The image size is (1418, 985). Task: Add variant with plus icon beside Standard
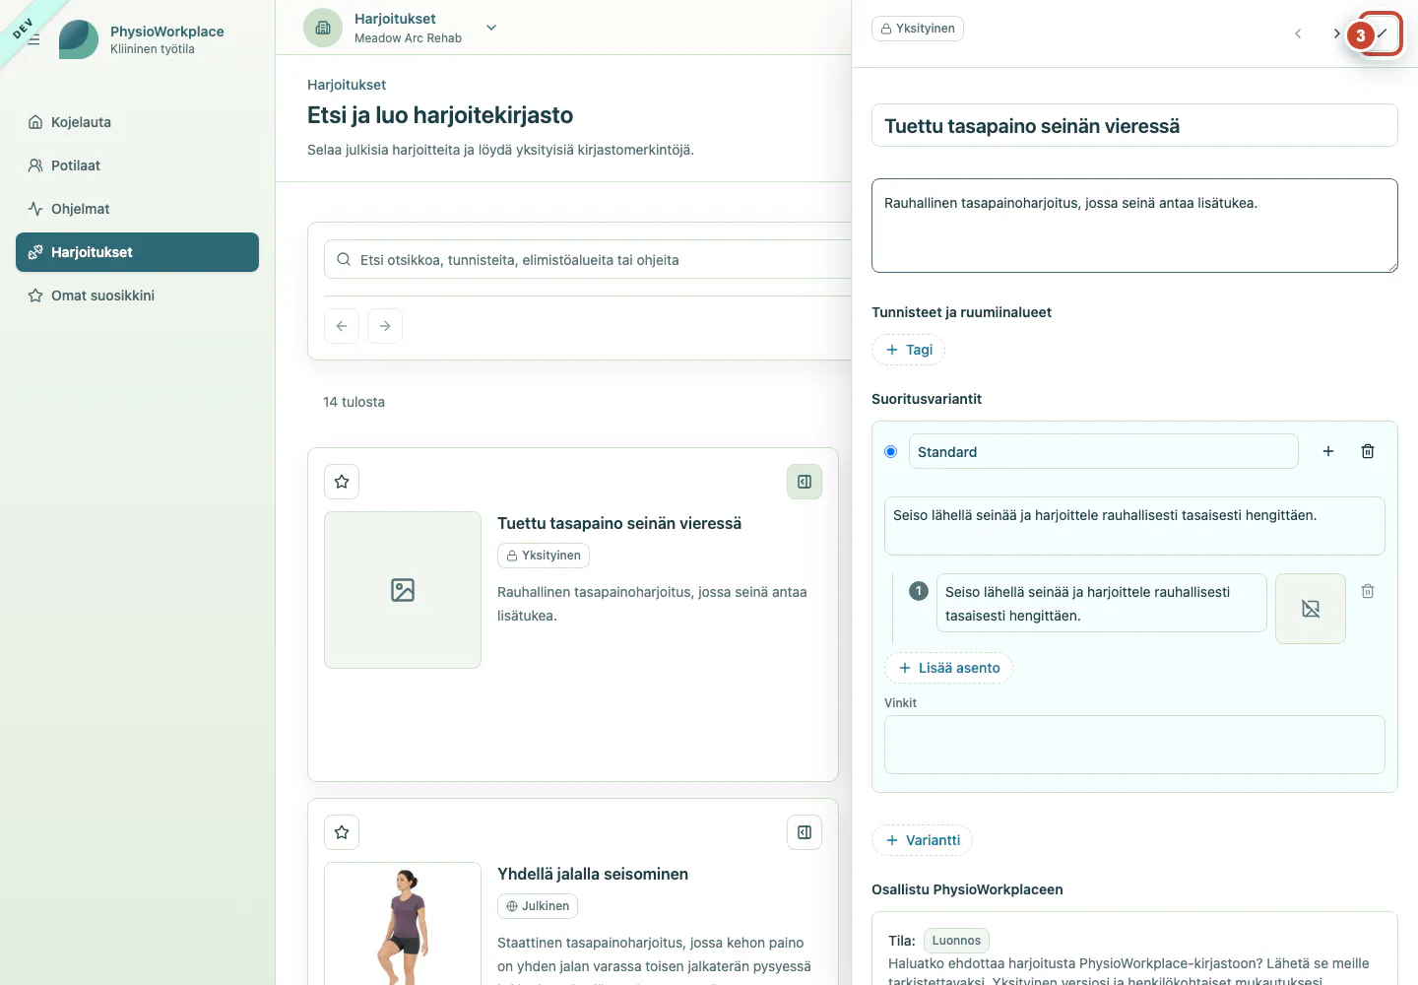point(1328,451)
